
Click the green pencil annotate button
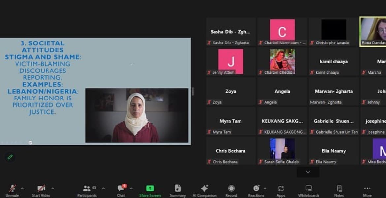[10, 157]
